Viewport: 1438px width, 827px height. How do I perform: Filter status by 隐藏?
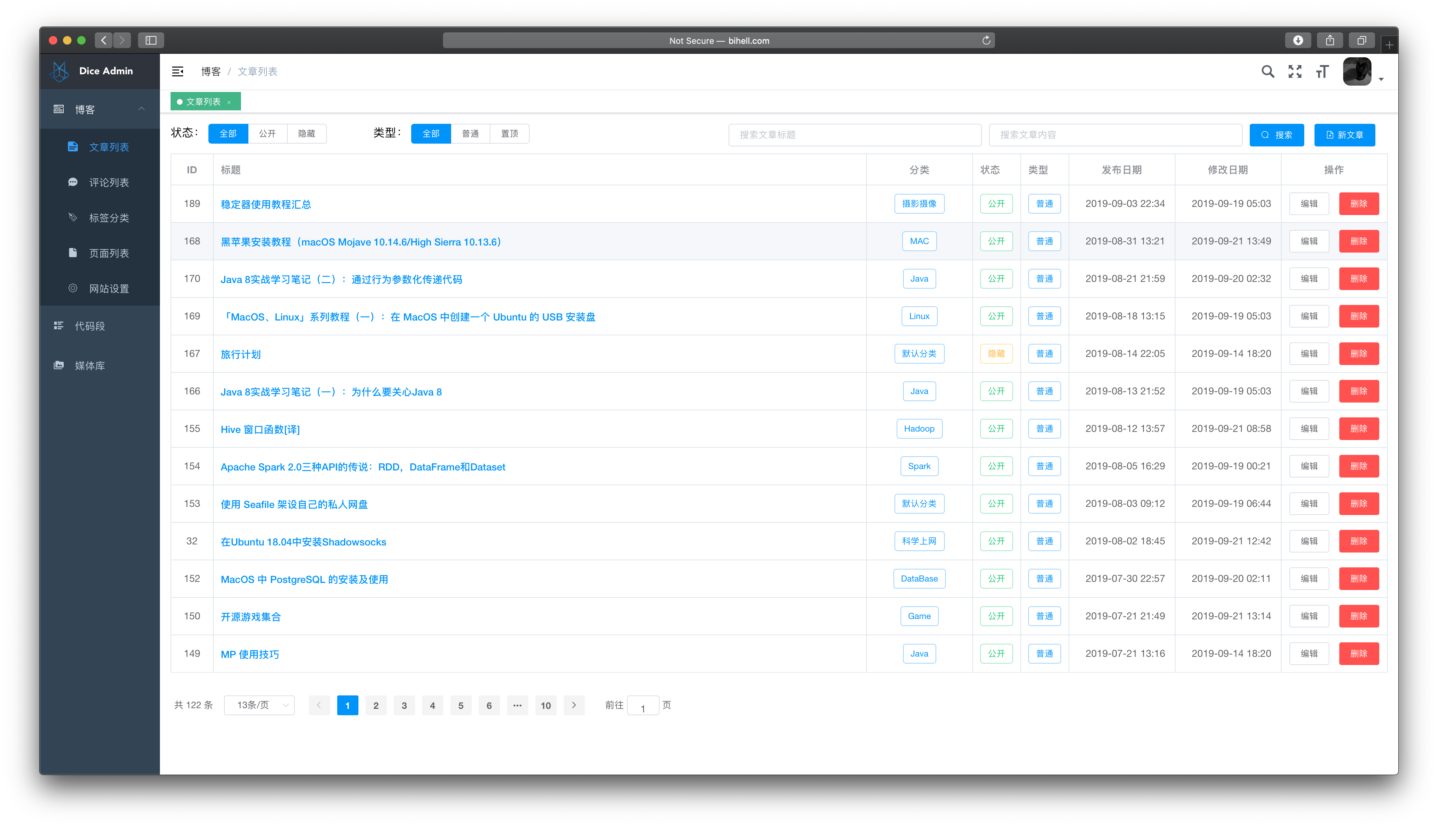click(x=306, y=133)
